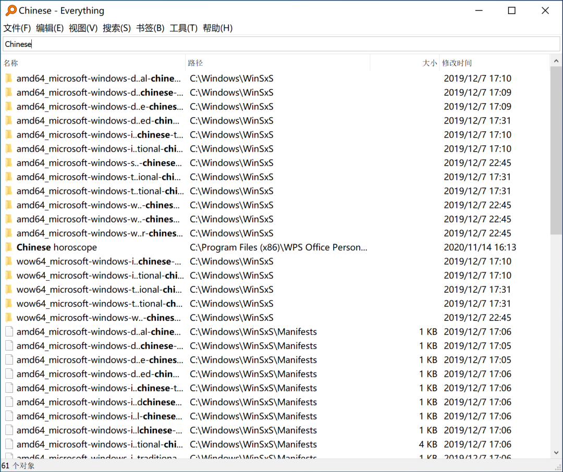Click the WPS Office Person... path cell
563x472 pixels.
pos(278,247)
